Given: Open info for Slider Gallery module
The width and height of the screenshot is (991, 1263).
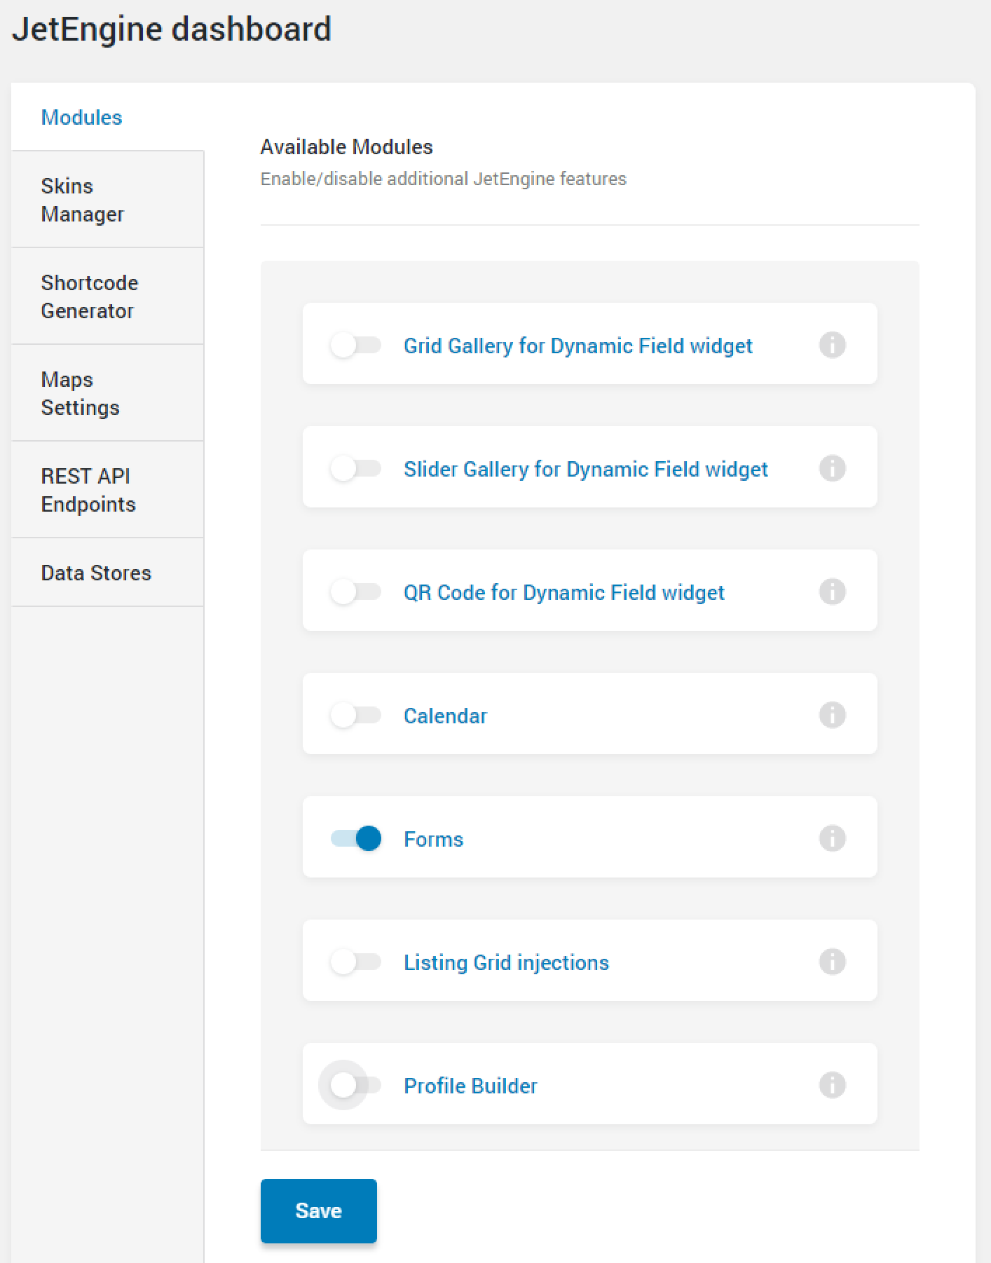Looking at the screenshot, I should coord(832,468).
